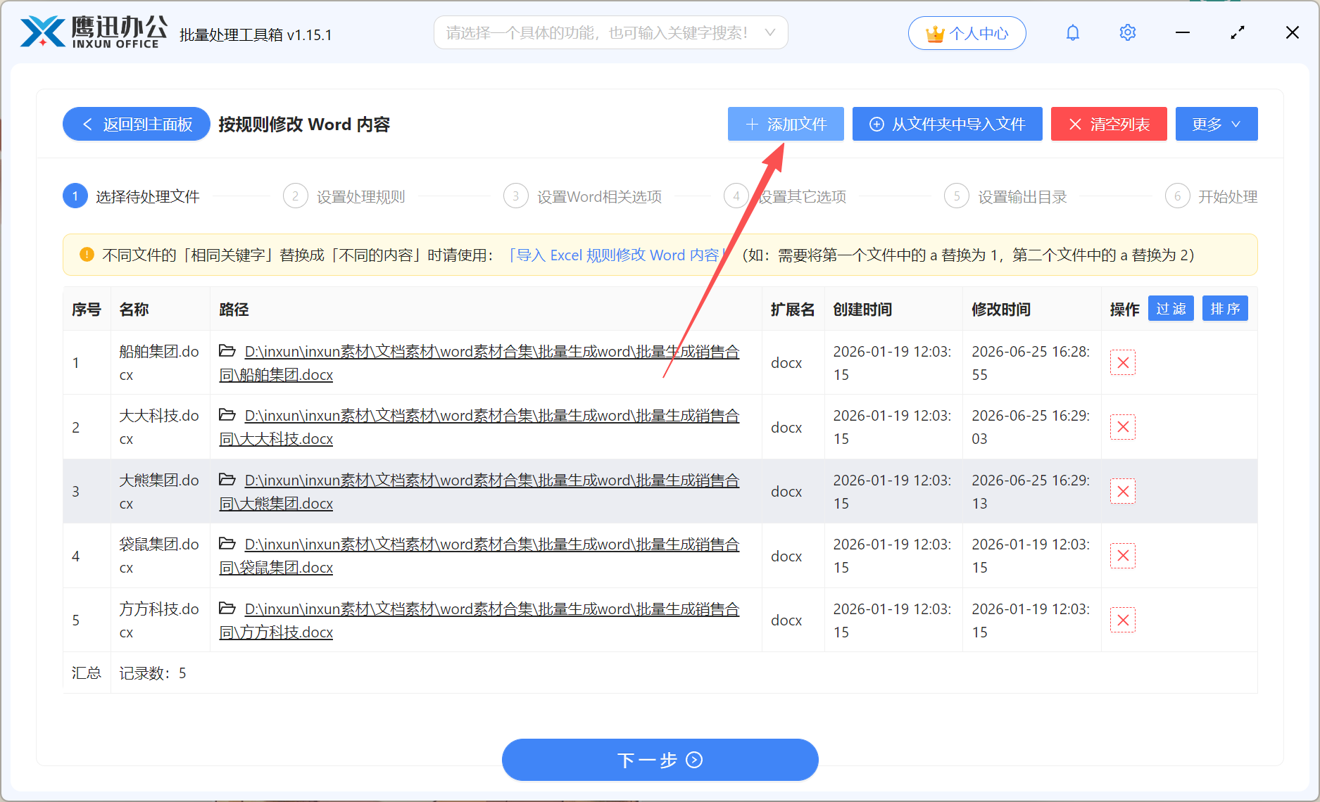Click the 过滤 filter button
The height and width of the screenshot is (802, 1320).
pos(1171,308)
